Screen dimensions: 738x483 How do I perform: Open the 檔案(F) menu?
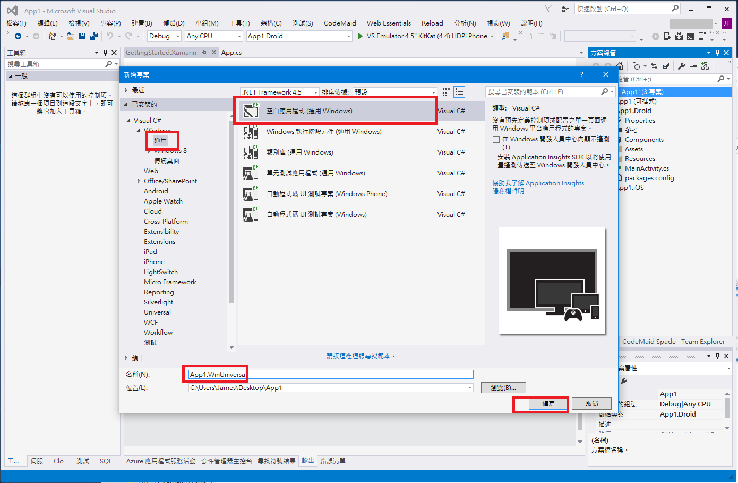coord(16,23)
